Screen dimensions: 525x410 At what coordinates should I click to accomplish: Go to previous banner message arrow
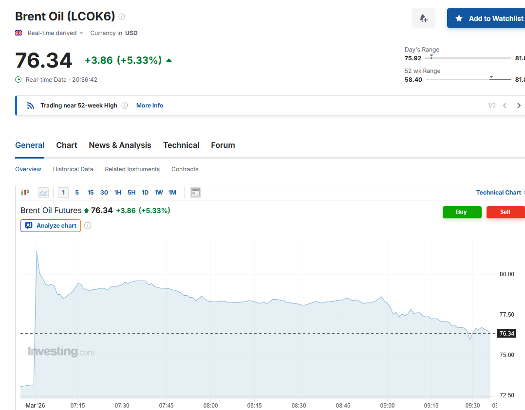(505, 106)
